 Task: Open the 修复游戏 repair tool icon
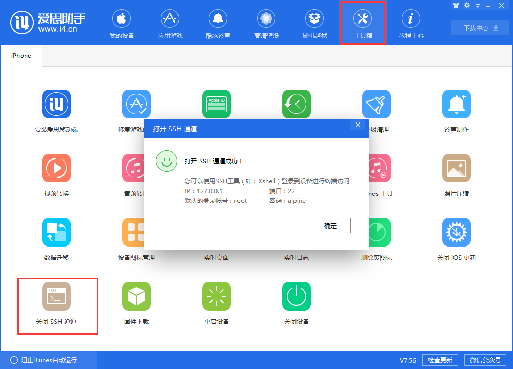pos(136,104)
